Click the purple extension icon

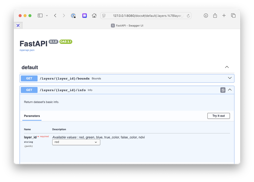point(84,16)
